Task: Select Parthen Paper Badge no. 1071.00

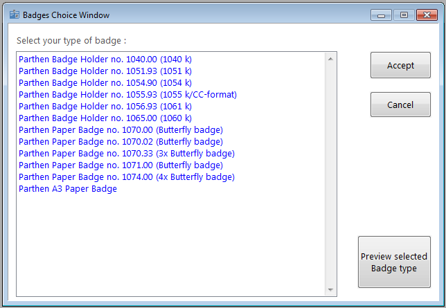Action: [x=121, y=165]
